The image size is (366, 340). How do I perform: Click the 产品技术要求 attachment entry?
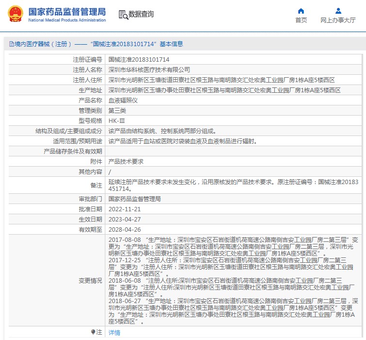tap(125, 162)
